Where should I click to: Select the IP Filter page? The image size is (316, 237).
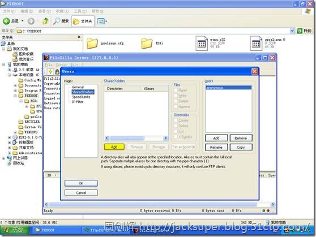(78, 102)
